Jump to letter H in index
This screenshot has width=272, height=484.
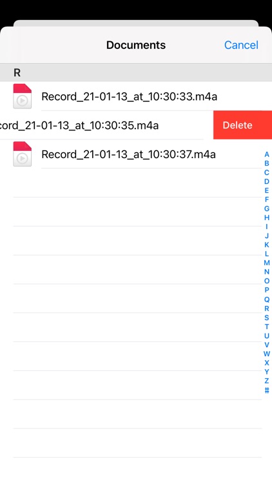267,217
